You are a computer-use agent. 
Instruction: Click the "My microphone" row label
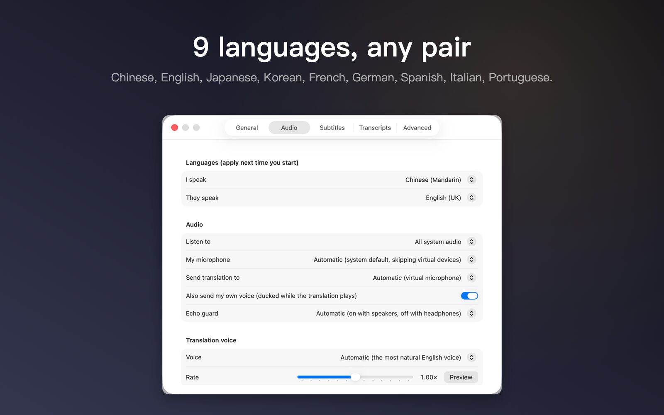(x=208, y=260)
